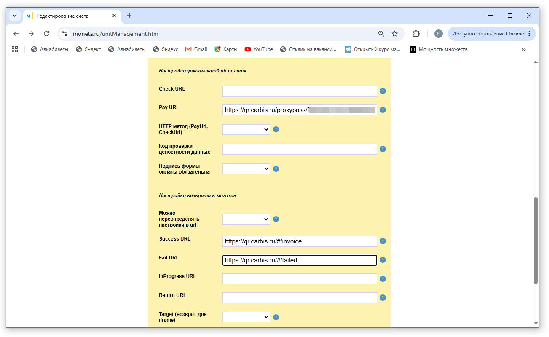Open a new browser tab
The height and width of the screenshot is (337, 549).
click(x=129, y=16)
